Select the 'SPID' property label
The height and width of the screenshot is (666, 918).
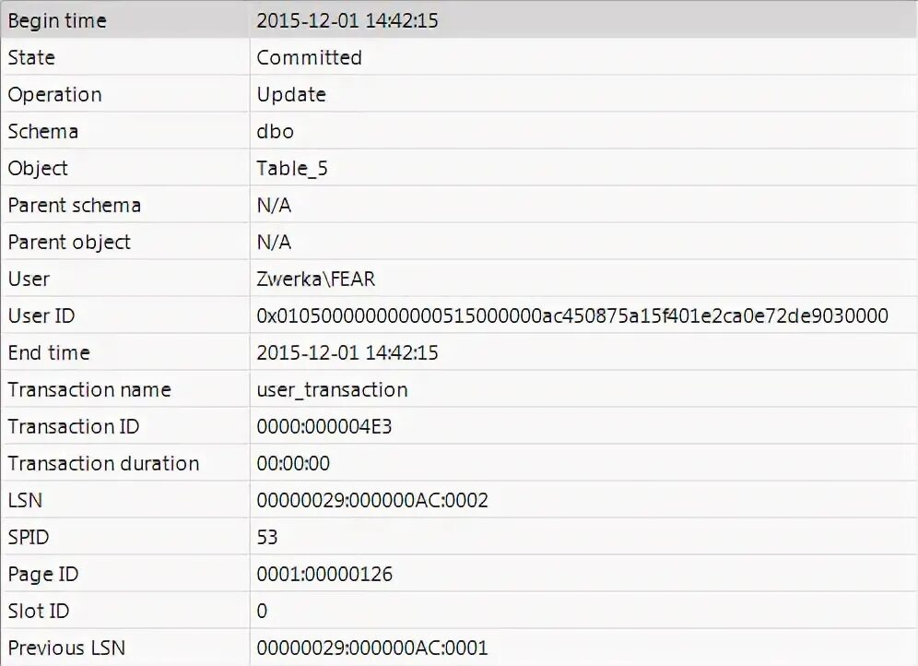[x=28, y=537]
